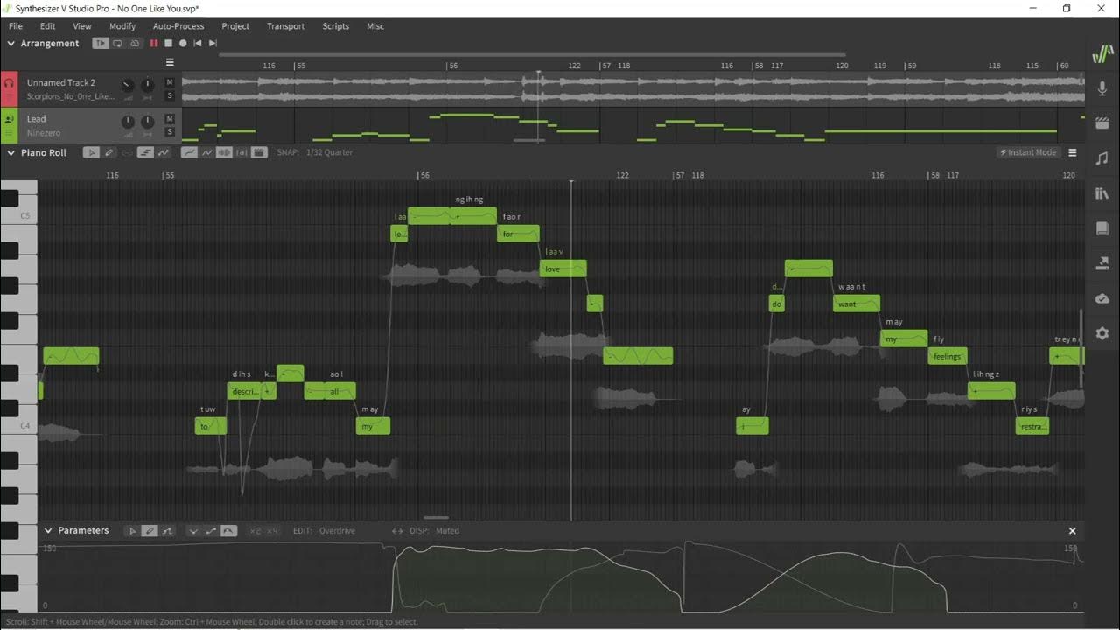This screenshot has height=630, width=1120.
Task: Jump to the beginning with skip-back button
Action: click(x=198, y=43)
